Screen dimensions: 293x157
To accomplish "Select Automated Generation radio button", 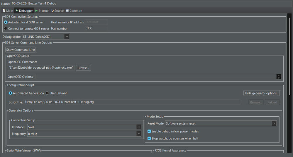I will tap(11, 93).
